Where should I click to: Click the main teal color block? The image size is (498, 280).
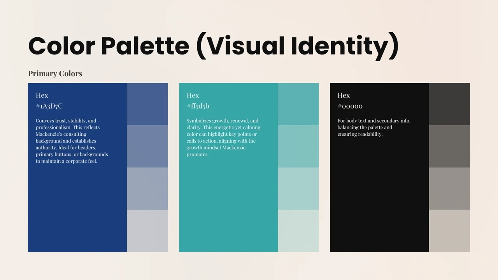pos(228,167)
